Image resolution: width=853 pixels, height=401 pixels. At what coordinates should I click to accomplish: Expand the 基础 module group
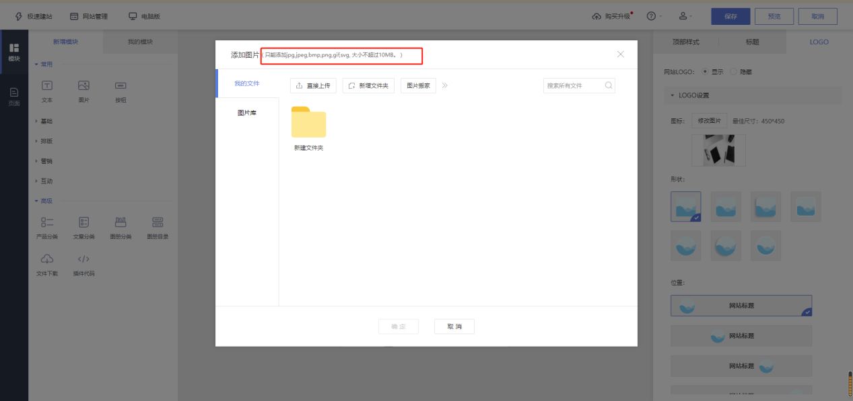44,121
